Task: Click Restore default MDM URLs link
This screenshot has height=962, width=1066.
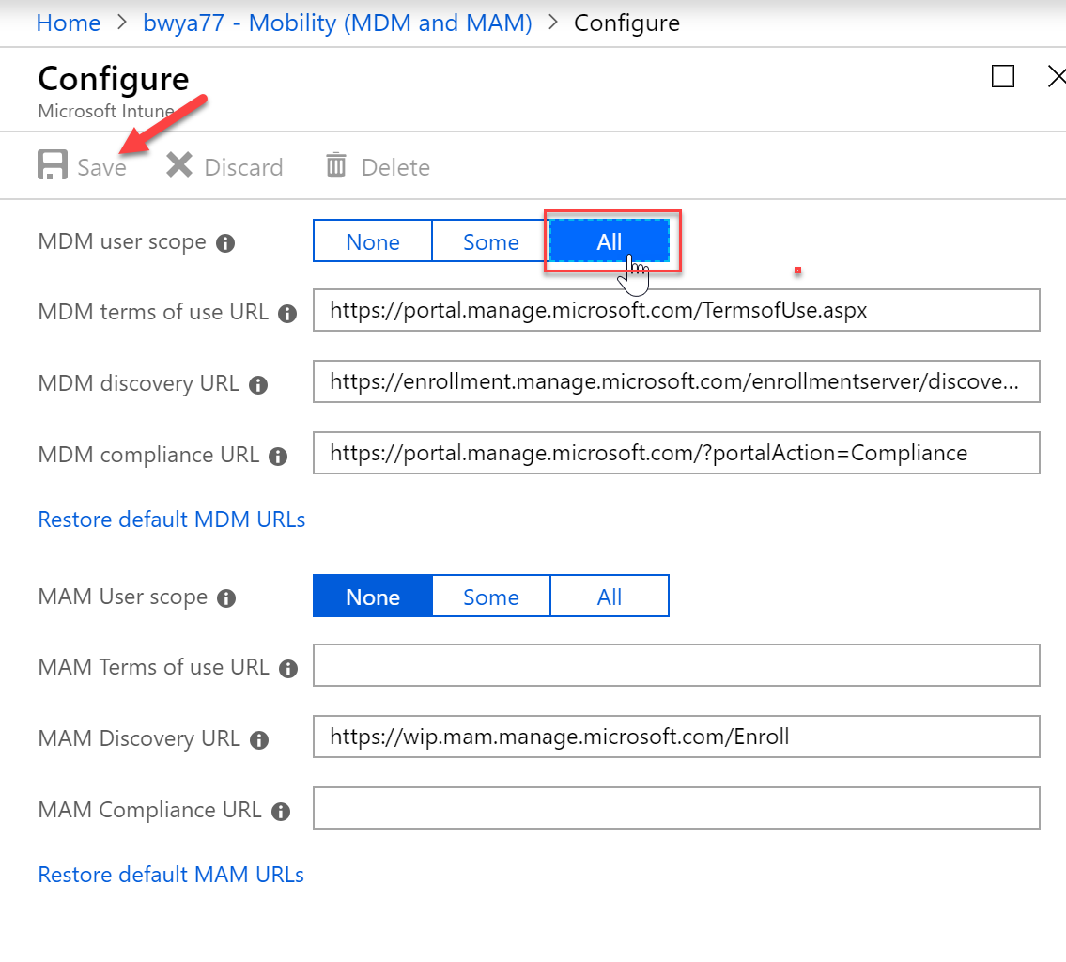Action: pos(171,520)
